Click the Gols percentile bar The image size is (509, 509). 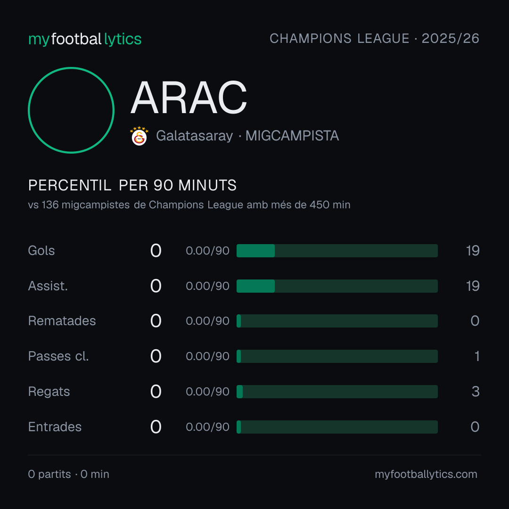point(337,251)
